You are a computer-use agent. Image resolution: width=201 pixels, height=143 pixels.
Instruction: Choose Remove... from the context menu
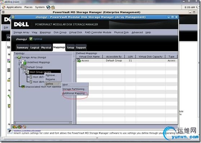pos(53,75)
